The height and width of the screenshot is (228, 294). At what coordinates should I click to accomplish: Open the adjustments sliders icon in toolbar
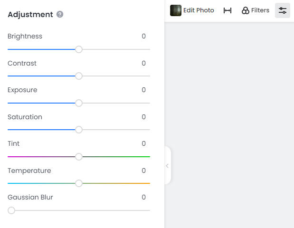pyautogui.click(x=283, y=10)
